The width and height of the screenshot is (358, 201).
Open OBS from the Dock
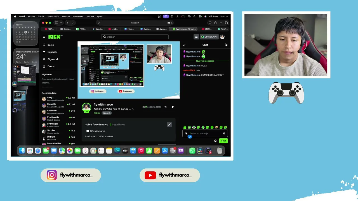tap(208, 151)
